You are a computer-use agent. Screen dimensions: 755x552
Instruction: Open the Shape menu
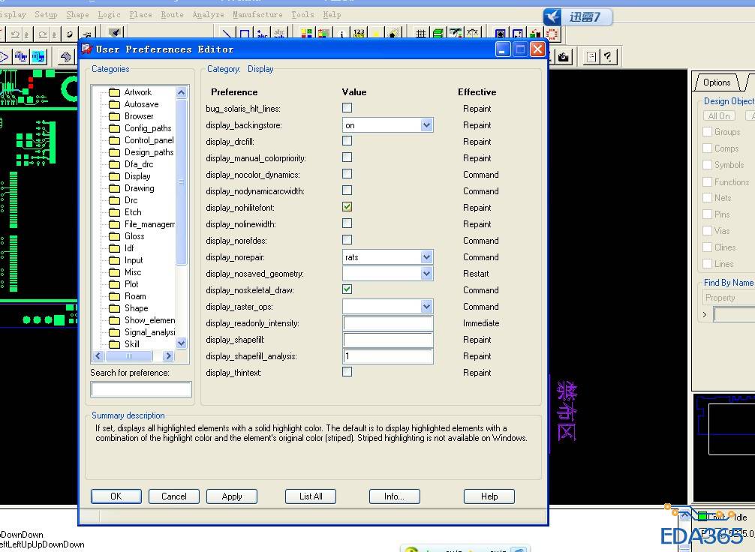(x=77, y=14)
